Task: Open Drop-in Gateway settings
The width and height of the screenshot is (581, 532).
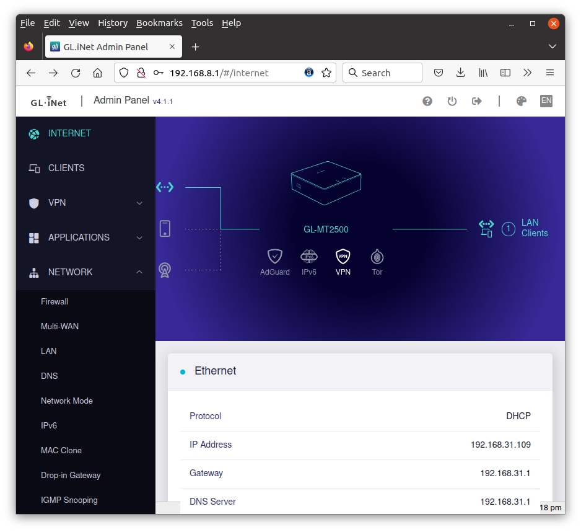Action: (x=71, y=476)
